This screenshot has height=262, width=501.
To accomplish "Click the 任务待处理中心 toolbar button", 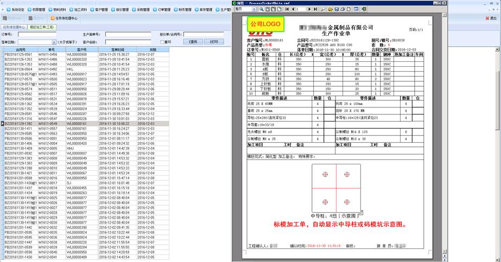I will 64,18.
